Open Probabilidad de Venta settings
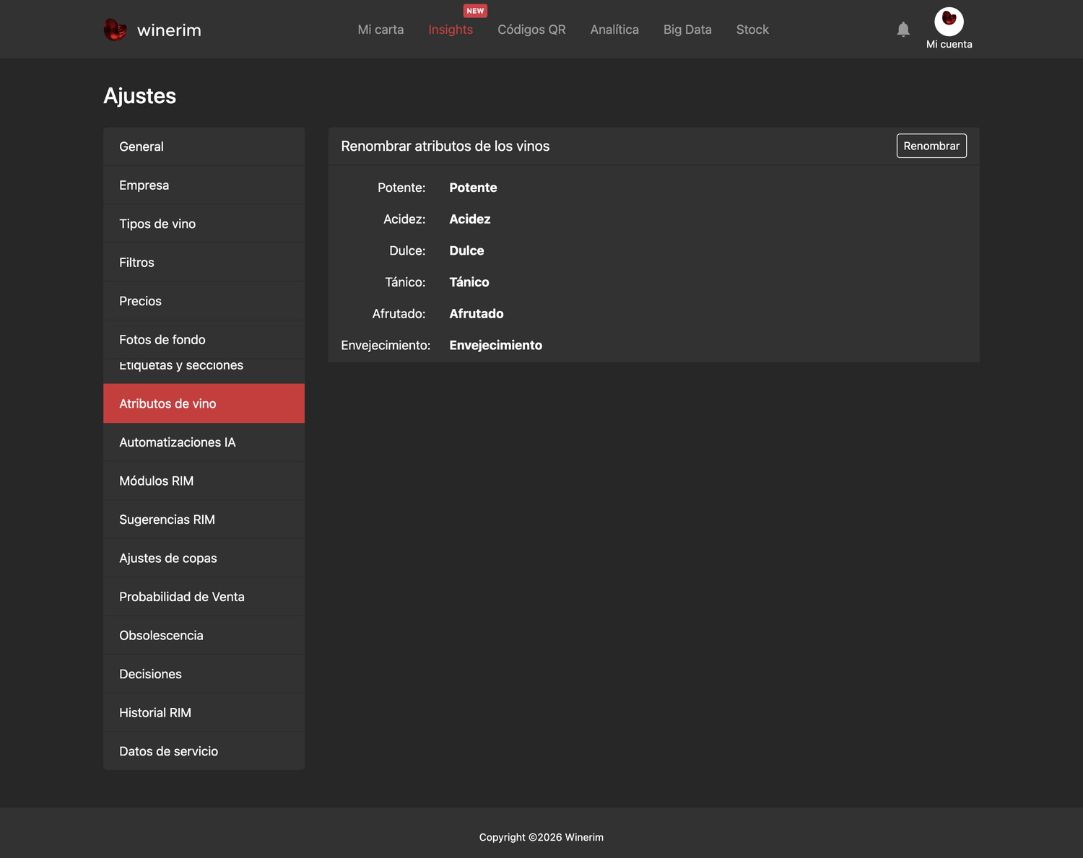 204,597
